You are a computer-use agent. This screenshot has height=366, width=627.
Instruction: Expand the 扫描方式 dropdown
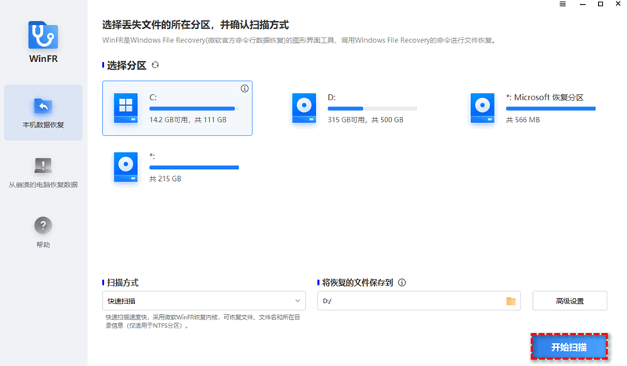(x=204, y=301)
